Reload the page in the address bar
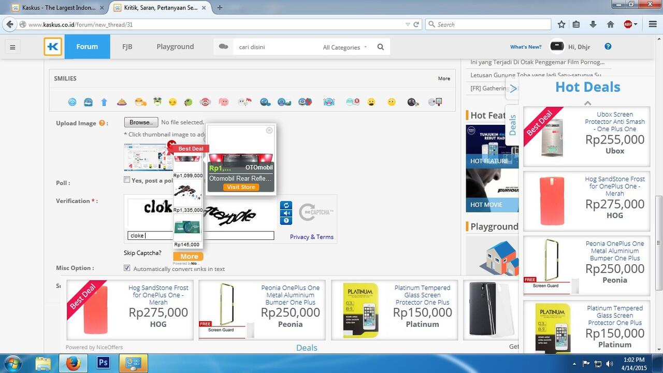Viewport: 663px width, 373px height. coord(416,24)
